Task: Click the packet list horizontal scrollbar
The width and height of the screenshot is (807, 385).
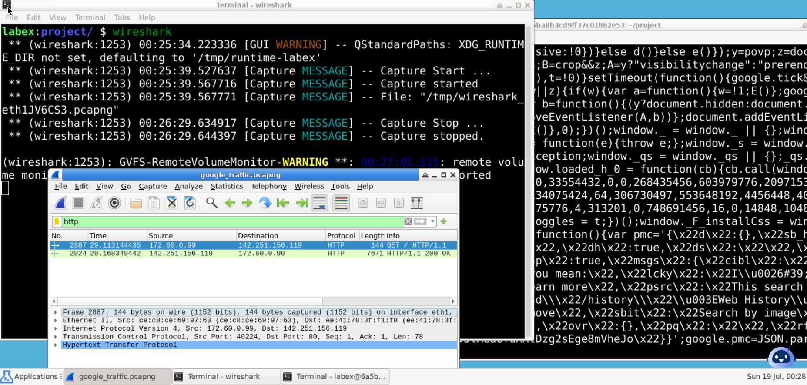Action: point(190,301)
